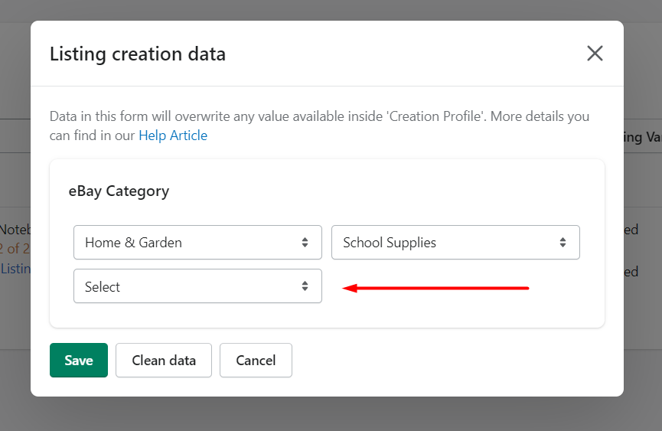Click the red arrow annotation
This screenshot has height=431, width=662.
coord(435,289)
